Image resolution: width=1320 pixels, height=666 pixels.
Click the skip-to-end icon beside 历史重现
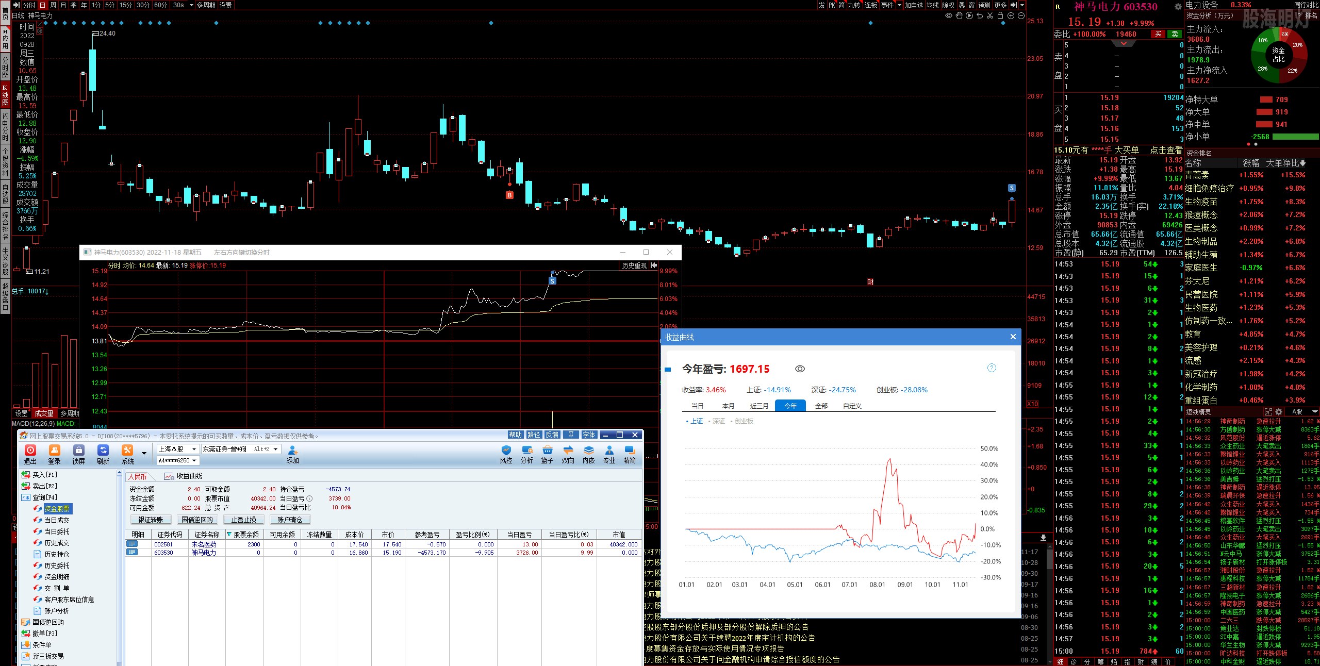coord(654,265)
